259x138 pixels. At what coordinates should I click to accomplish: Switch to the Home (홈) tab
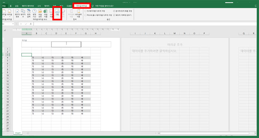[x=11, y=6]
